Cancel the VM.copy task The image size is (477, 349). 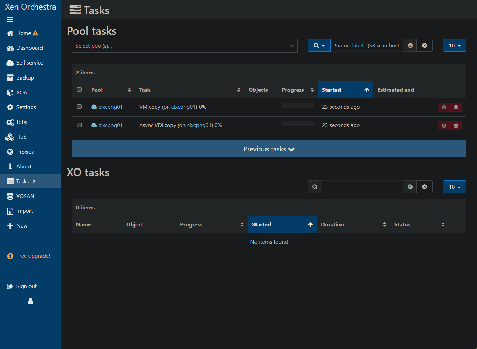[444, 107]
